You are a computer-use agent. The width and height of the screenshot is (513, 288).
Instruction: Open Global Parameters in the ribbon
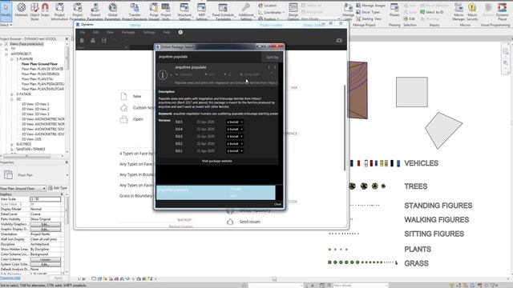(x=112, y=11)
